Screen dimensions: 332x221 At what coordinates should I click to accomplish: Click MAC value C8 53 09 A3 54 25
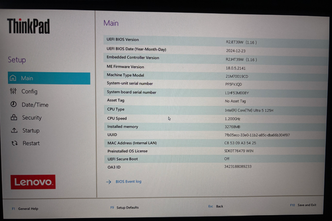240,143
